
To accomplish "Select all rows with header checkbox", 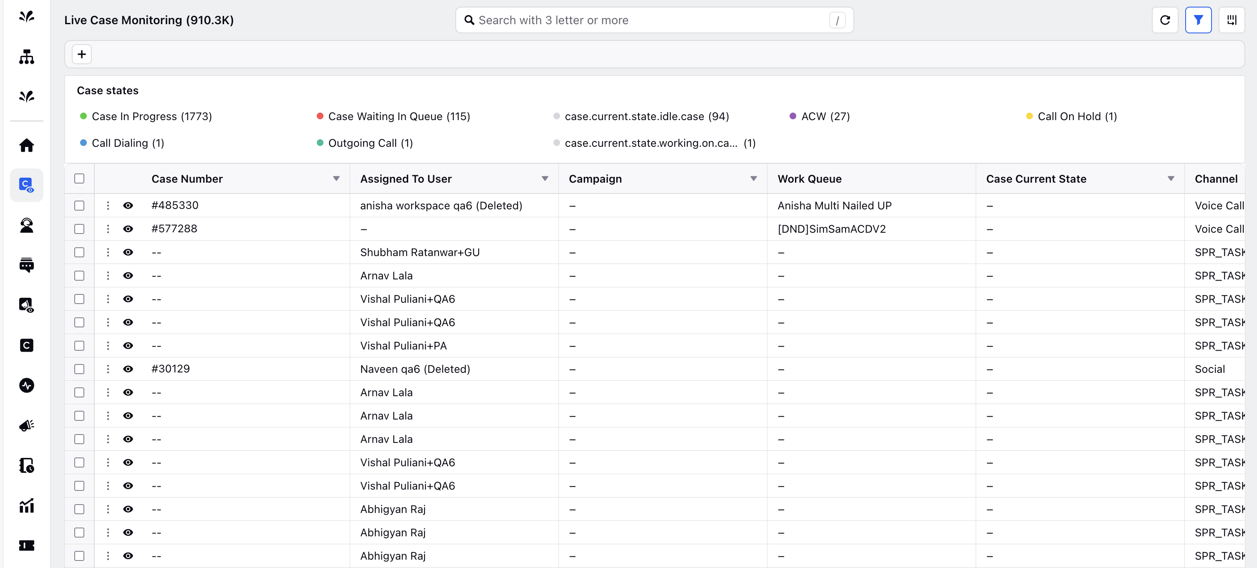I will coord(79,178).
